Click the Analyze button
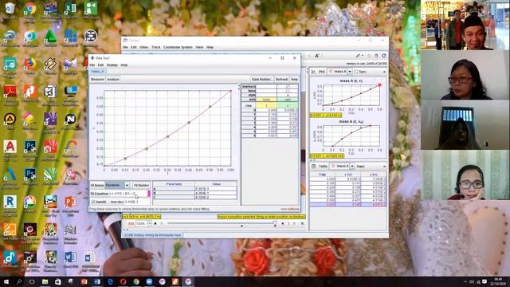Image resolution: width=510 pixels, height=287 pixels. point(113,80)
